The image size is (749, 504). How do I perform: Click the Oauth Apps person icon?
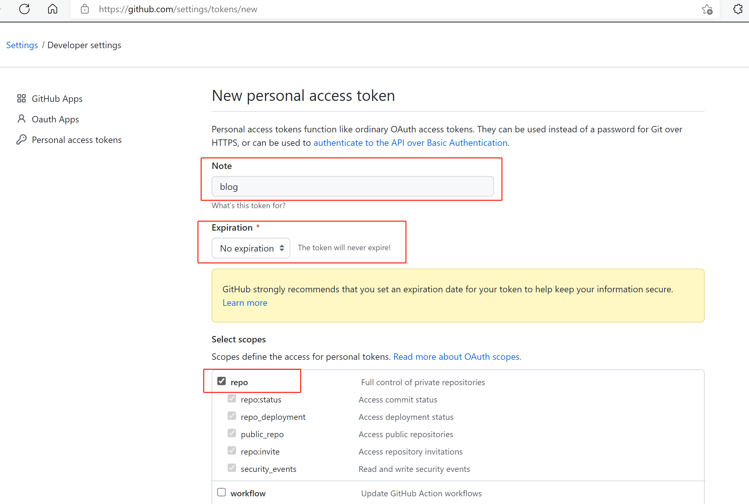pyautogui.click(x=22, y=119)
